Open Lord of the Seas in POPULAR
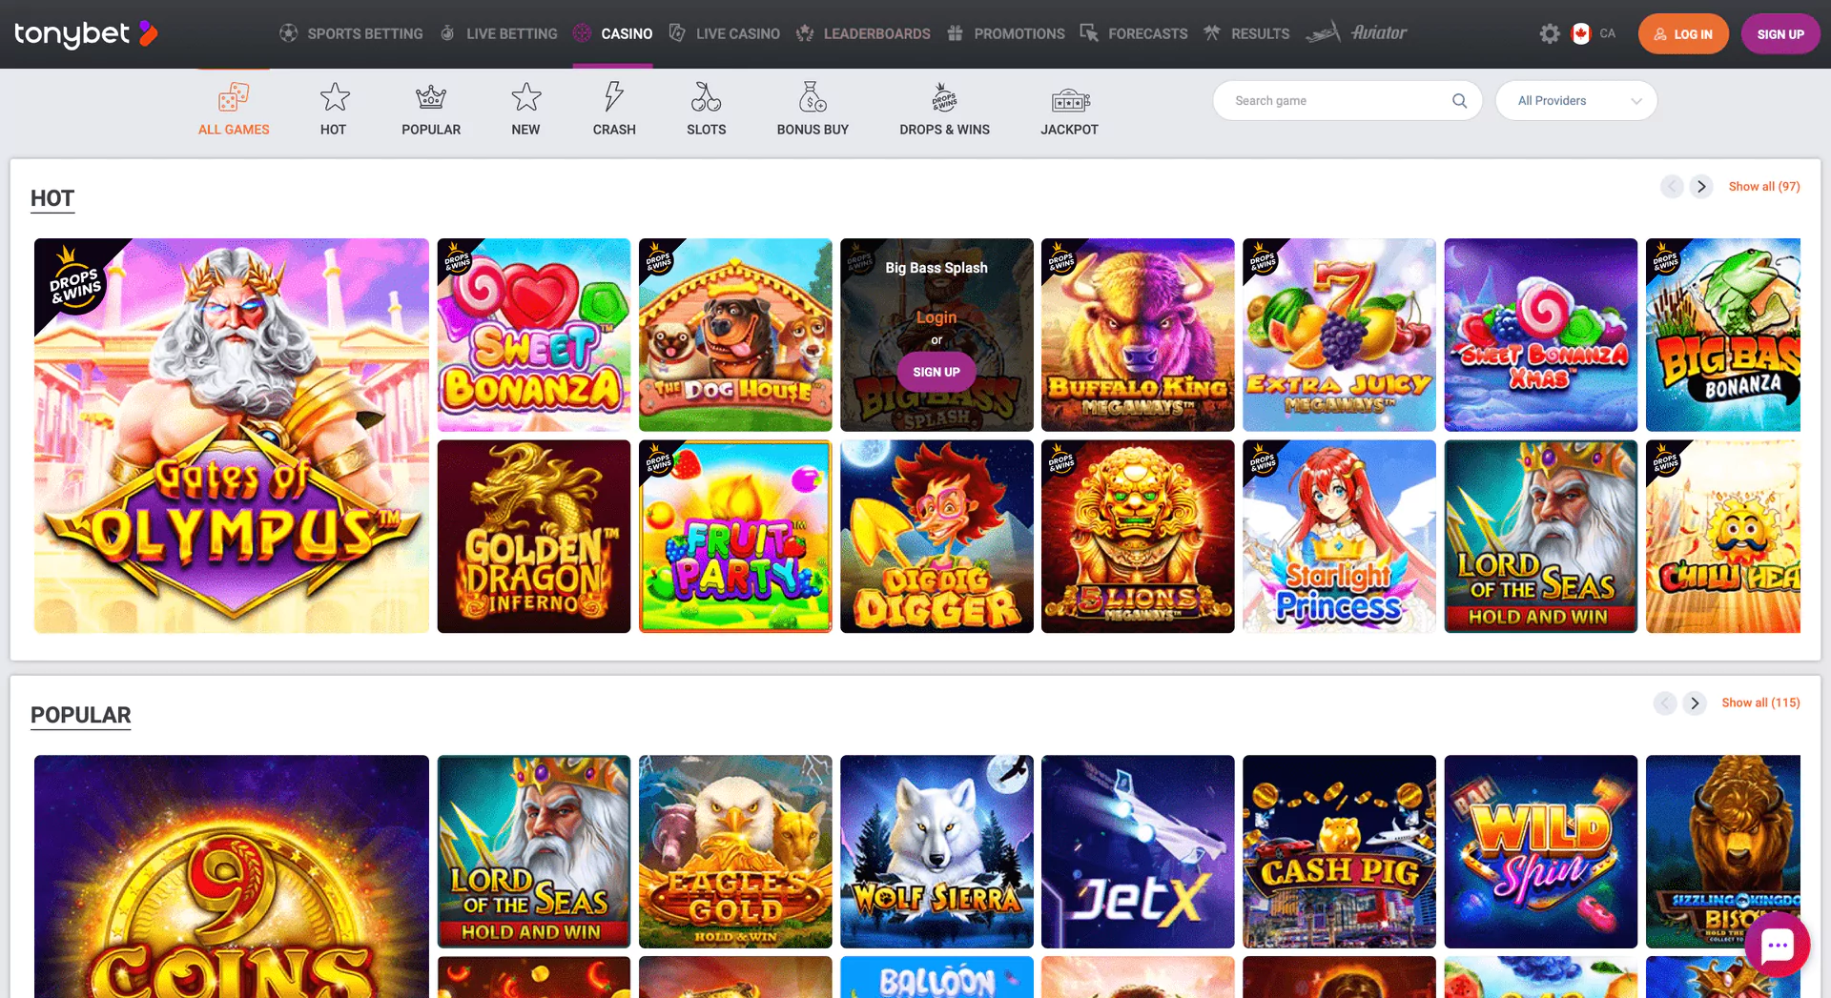Screen dimensions: 1831x998 pos(534,851)
